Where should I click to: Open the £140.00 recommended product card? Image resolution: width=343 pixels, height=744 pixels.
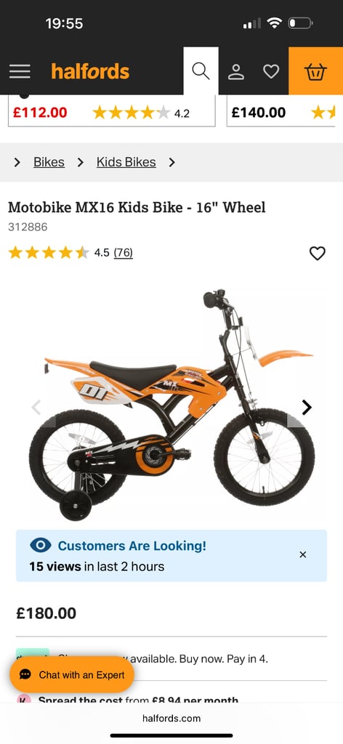(285, 110)
